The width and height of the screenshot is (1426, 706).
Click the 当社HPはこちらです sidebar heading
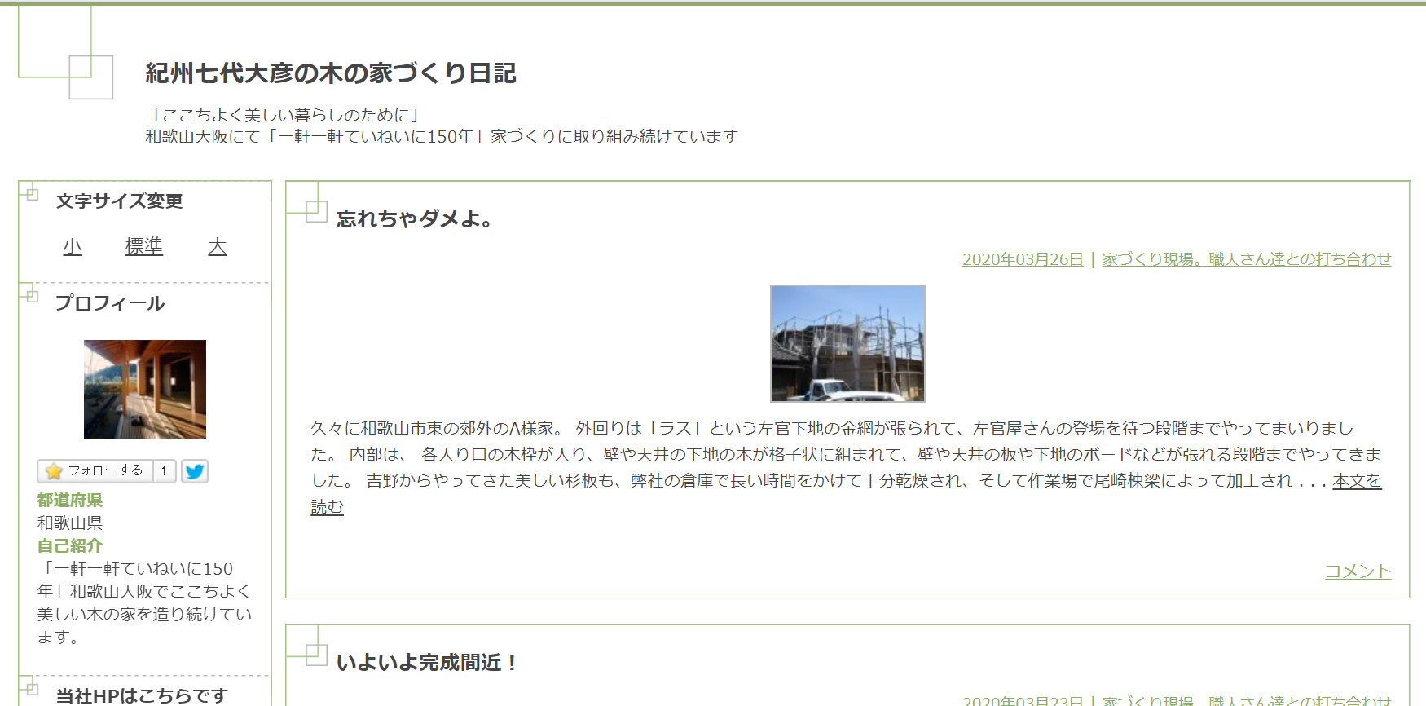(x=142, y=695)
